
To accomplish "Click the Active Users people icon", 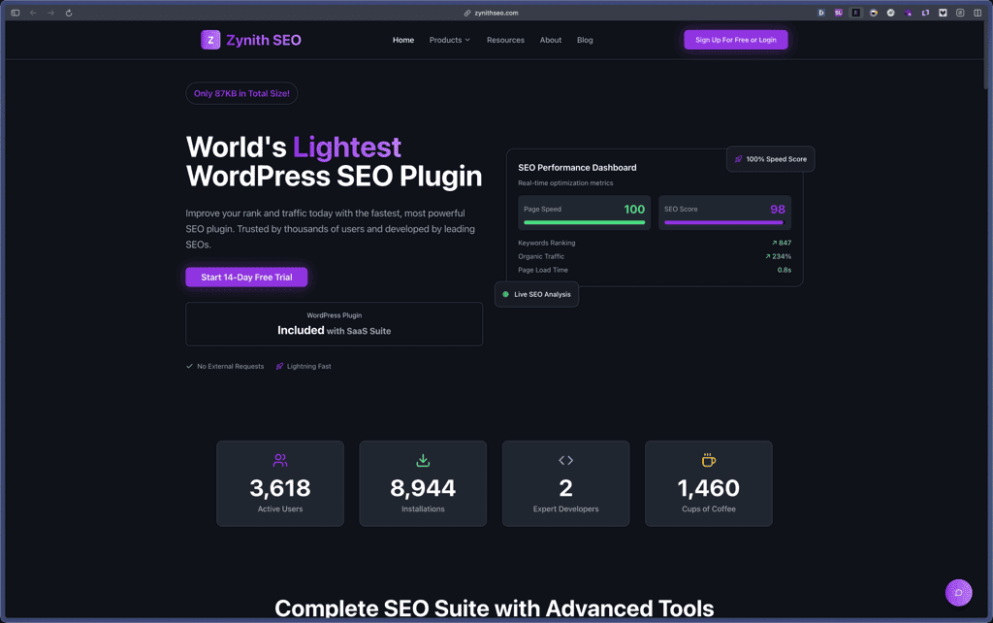I will pos(280,460).
